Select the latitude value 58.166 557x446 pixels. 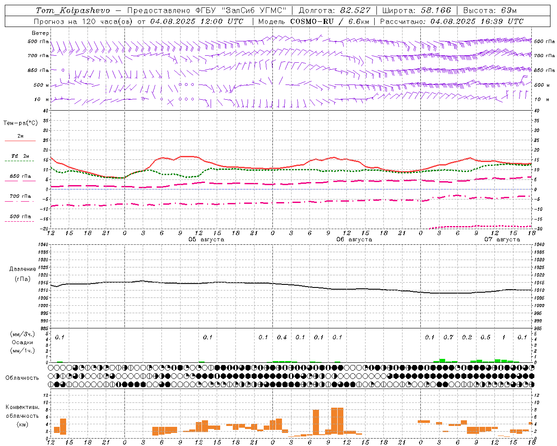pyautogui.click(x=436, y=10)
